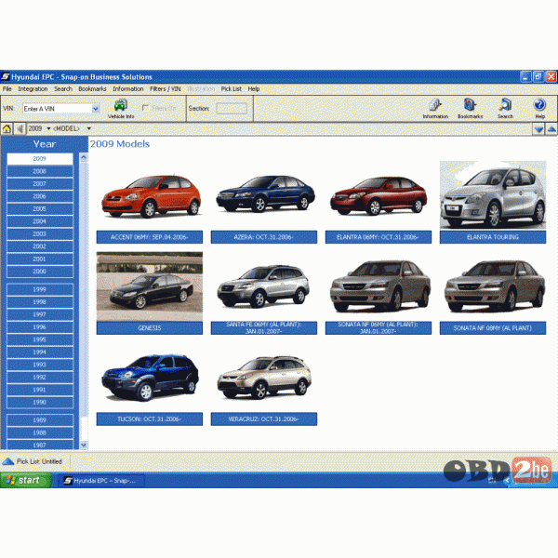Click the Pick List triangle icon
The image size is (558, 558).
tap(7, 461)
